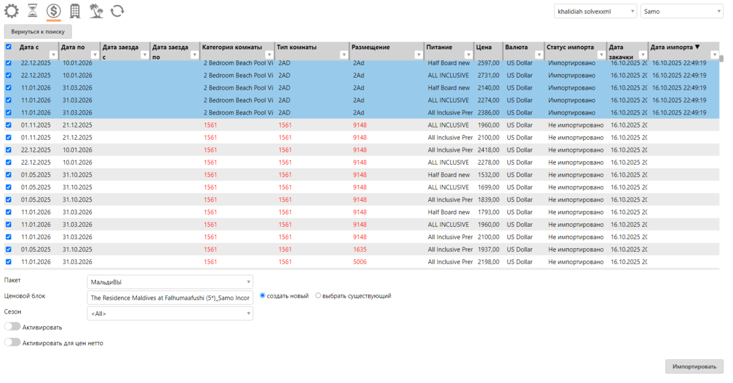Open the hotel building icon
The width and height of the screenshot is (733, 383).
tap(75, 10)
